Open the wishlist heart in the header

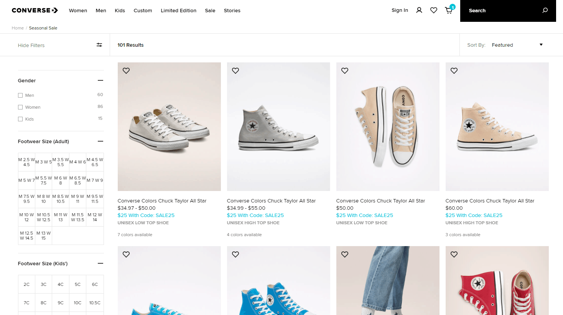coord(434,10)
